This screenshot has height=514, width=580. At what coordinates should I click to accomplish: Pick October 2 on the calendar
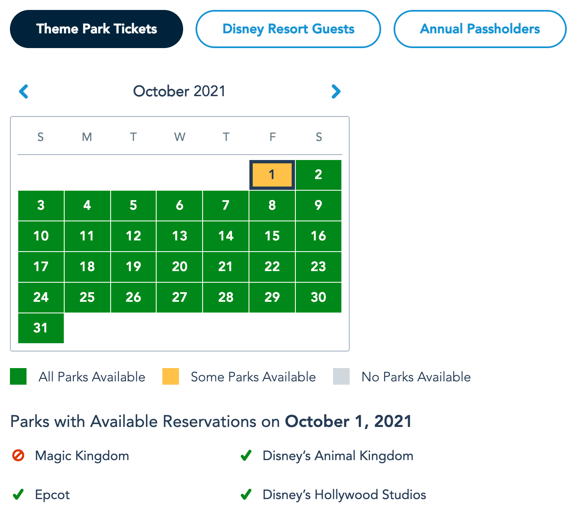318,175
